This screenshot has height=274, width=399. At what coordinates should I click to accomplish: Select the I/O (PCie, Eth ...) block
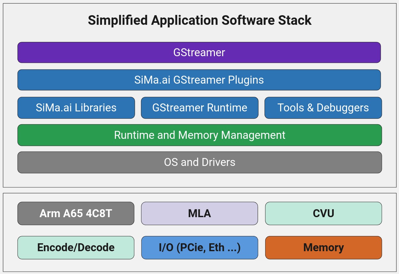199,248
